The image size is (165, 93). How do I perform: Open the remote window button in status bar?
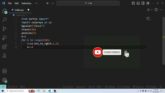point(3,87)
